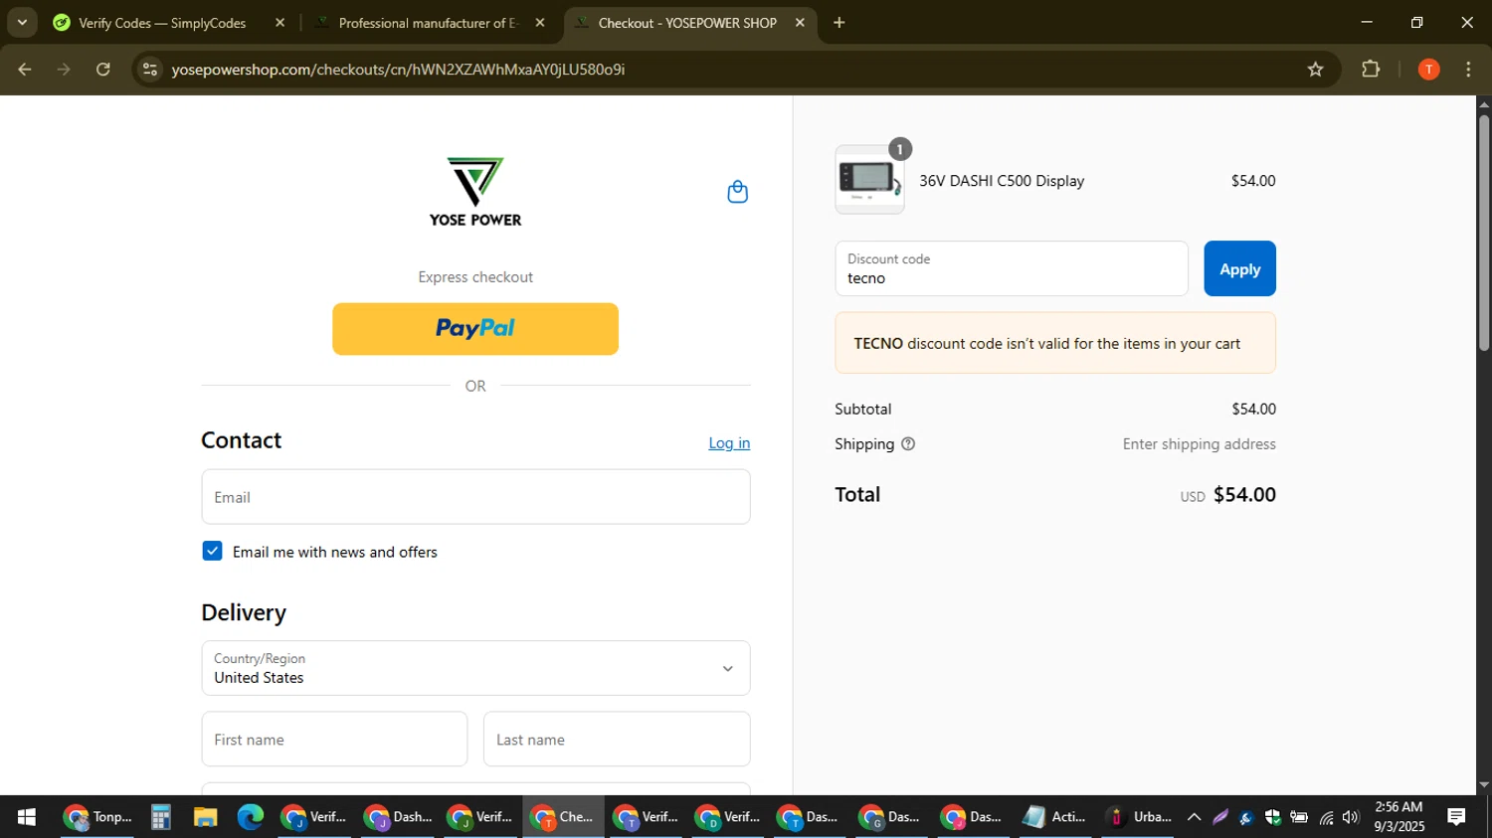This screenshot has height=838, width=1492.
Task: Click the 36V DASHI C500 Display thumbnail
Action: click(x=869, y=180)
